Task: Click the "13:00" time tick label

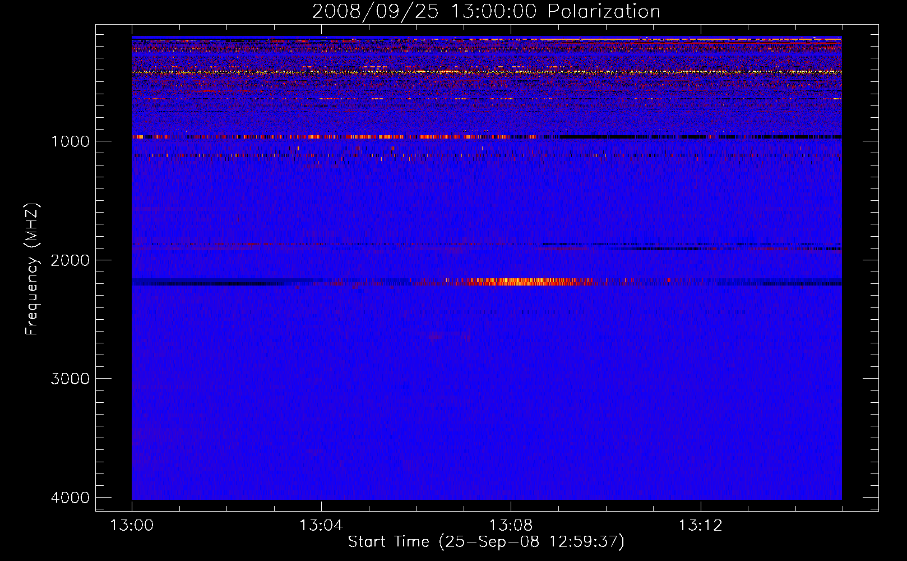Action: tap(132, 526)
